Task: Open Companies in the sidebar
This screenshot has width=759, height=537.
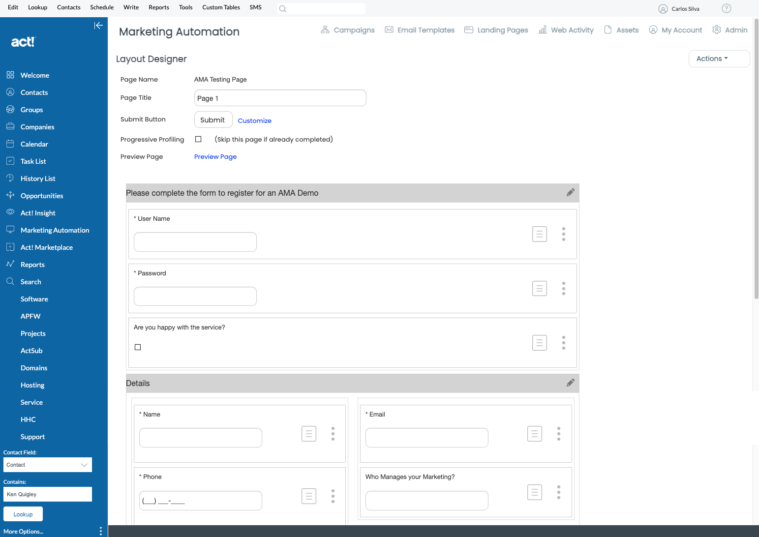Action: (x=37, y=127)
